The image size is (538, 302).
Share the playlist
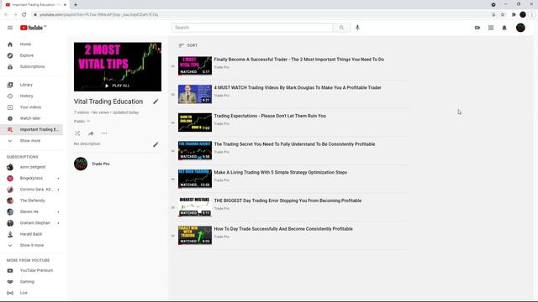[91, 133]
